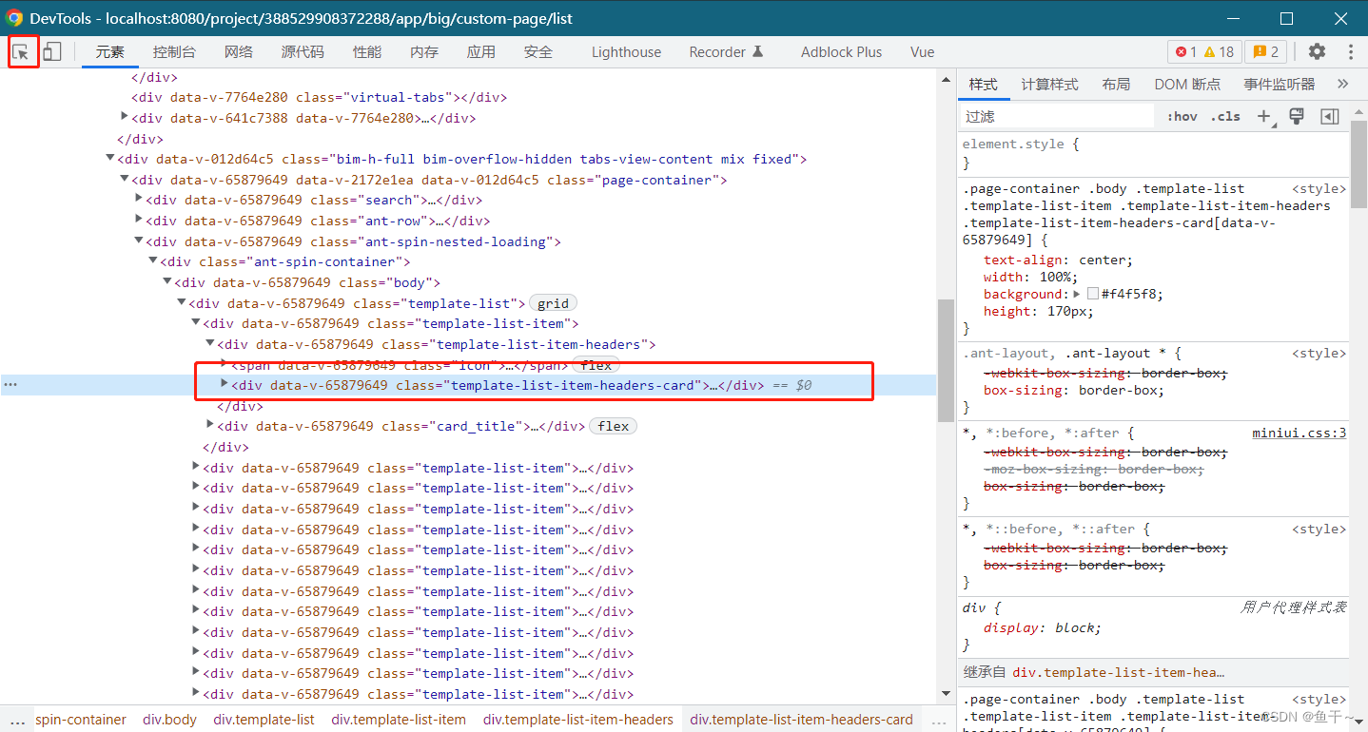Open the :hov element state toggles
The image size is (1368, 732).
[1182, 115]
